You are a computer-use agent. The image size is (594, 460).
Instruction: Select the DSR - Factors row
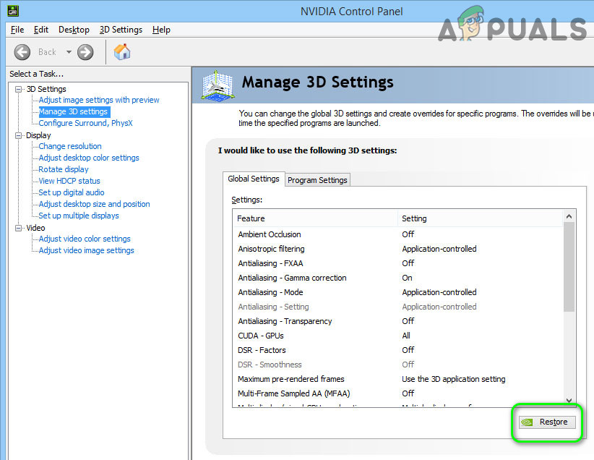(397, 350)
